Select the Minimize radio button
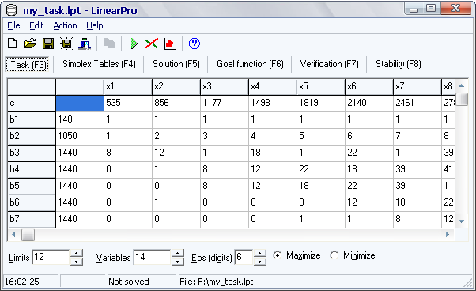This screenshot has width=476, height=291. click(x=334, y=255)
